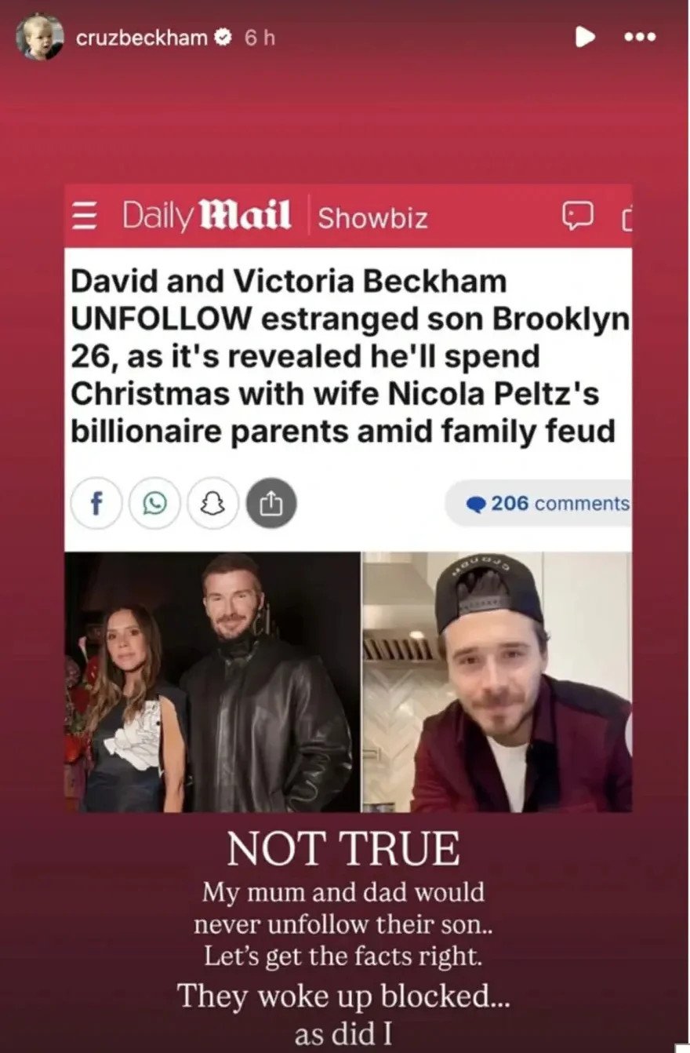Share the article via Facebook icon

pos(96,503)
